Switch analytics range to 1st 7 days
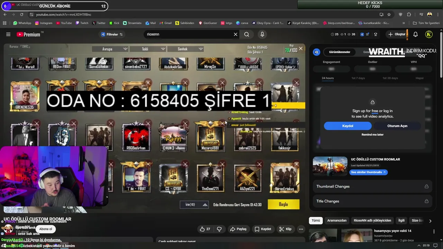Viewport: 443px width, 249px height. pos(358,78)
